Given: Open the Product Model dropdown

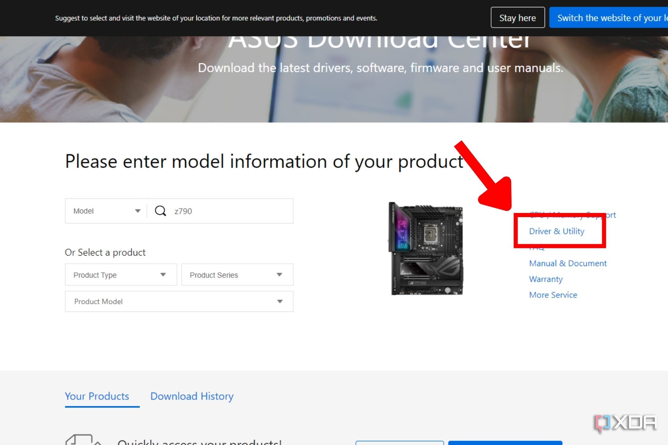Looking at the screenshot, I should click(179, 301).
